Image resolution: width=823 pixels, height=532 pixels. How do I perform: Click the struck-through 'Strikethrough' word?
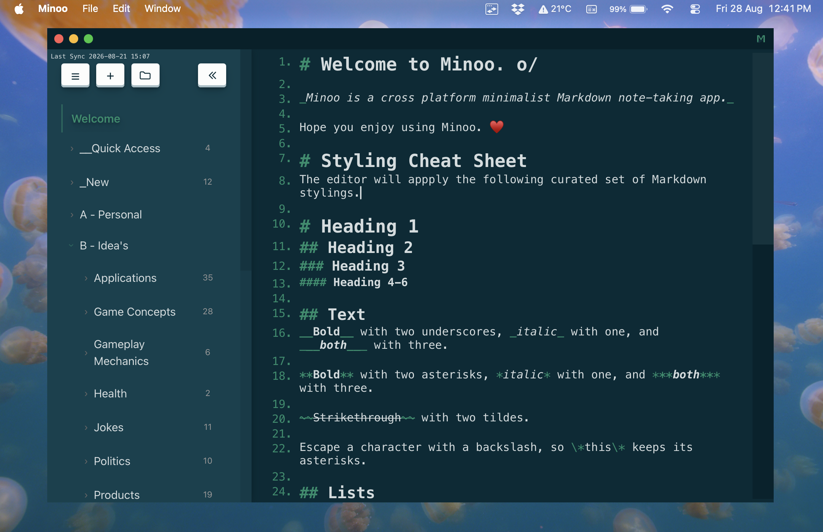click(x=357, y=418)
